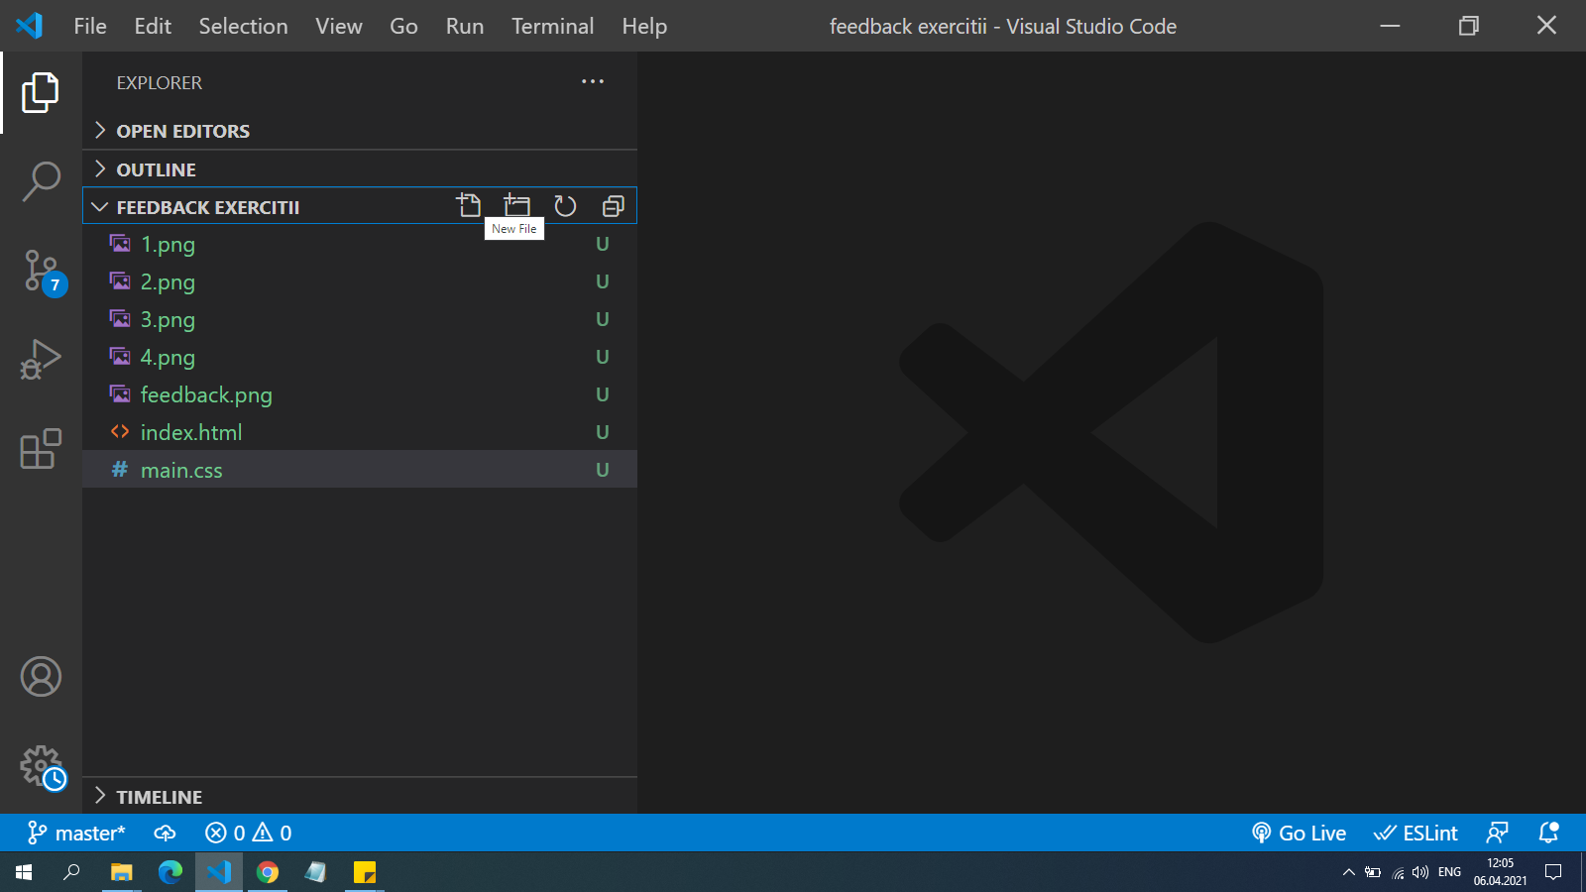Image resolution: width=1586 pixels, height=892 pixels.
Task: Open the Terminal menu
Action: point(552,26)
